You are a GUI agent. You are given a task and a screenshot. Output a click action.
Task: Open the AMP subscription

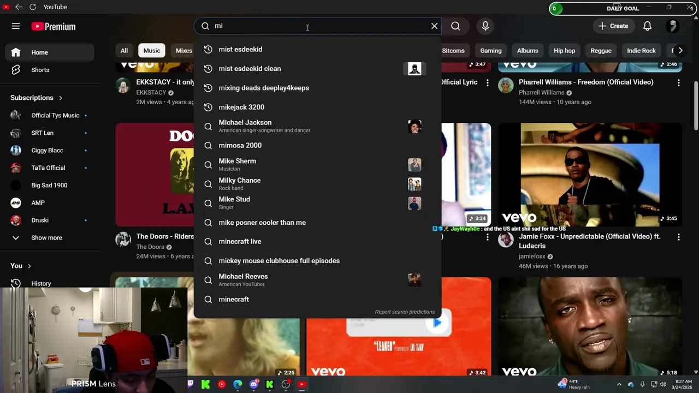click(x=50, y=203)
